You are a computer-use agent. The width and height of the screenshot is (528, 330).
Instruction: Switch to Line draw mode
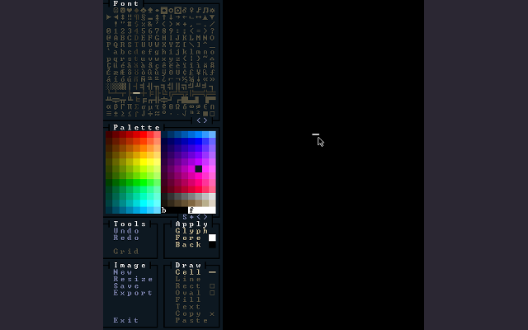pyautogui.click(x=188, y=279)
